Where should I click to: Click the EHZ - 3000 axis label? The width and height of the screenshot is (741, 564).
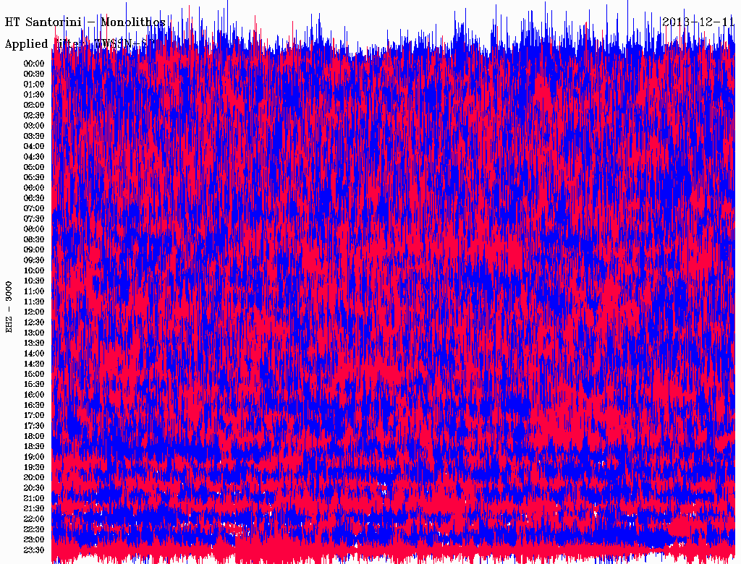tap(9, 307)
